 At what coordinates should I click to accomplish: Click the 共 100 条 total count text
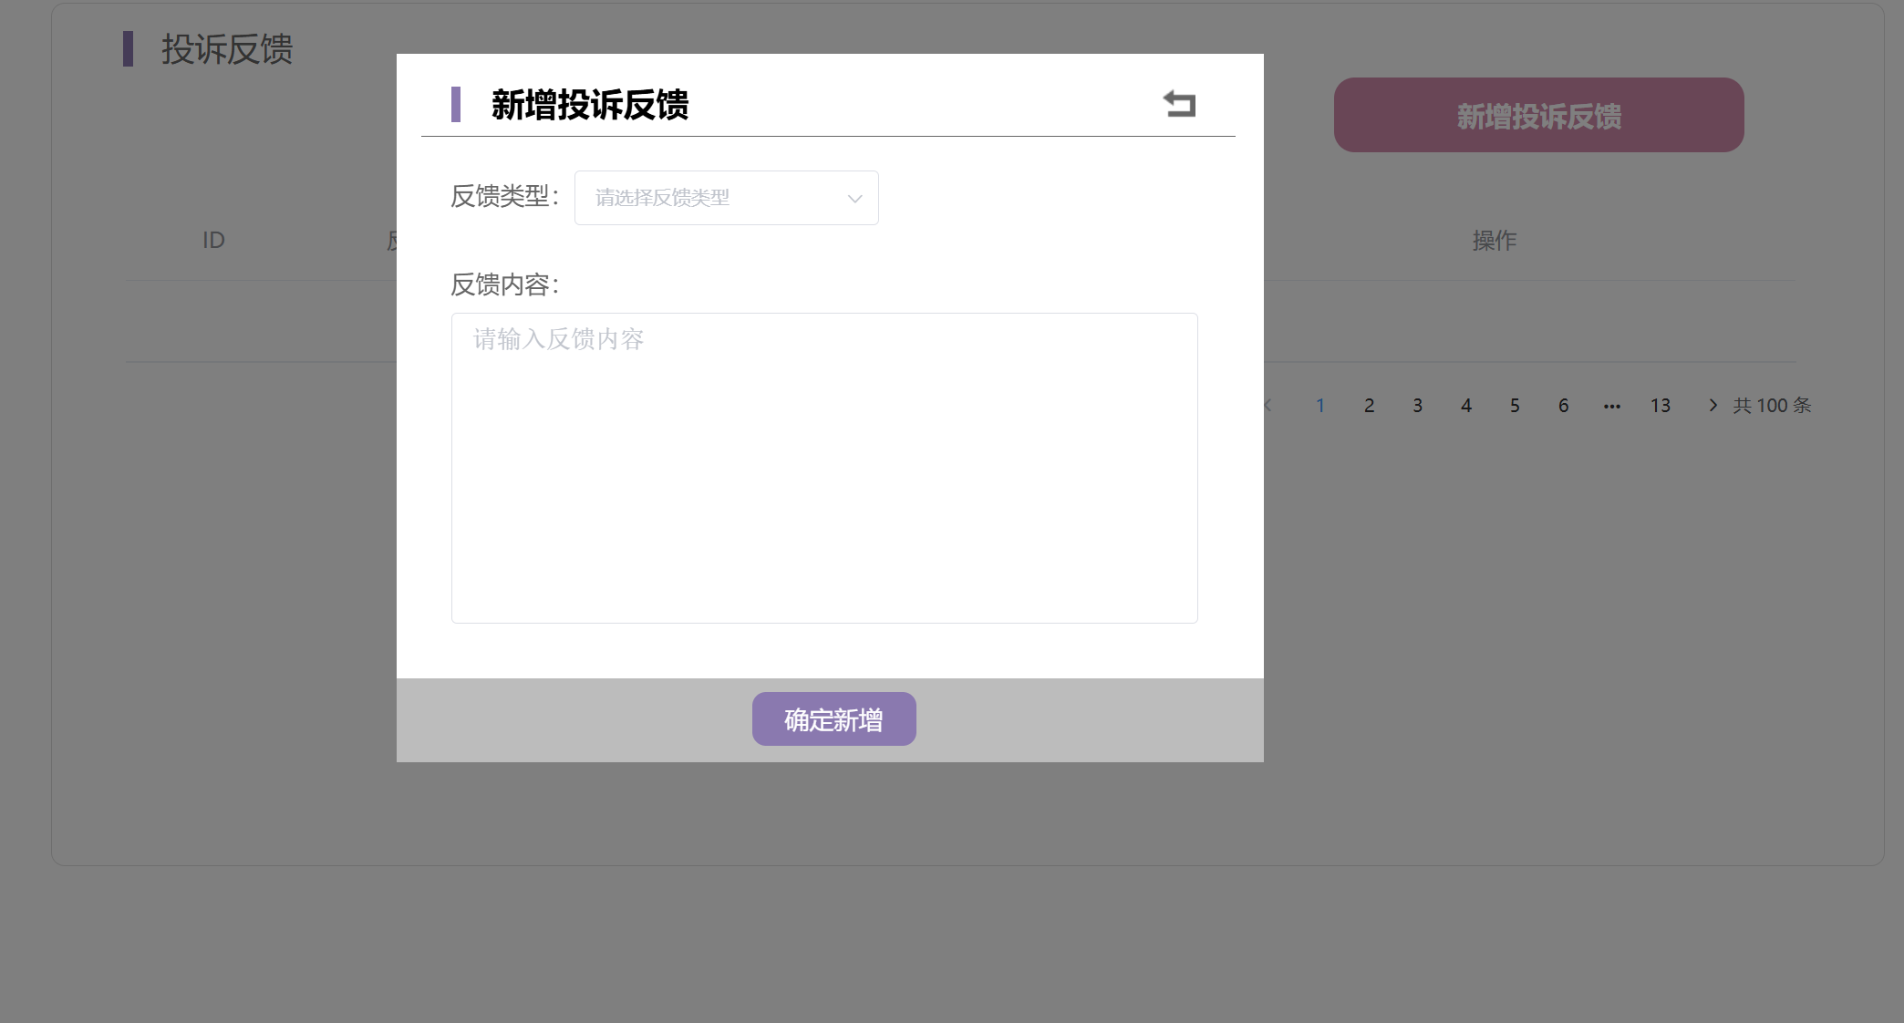coord(1772,405)
